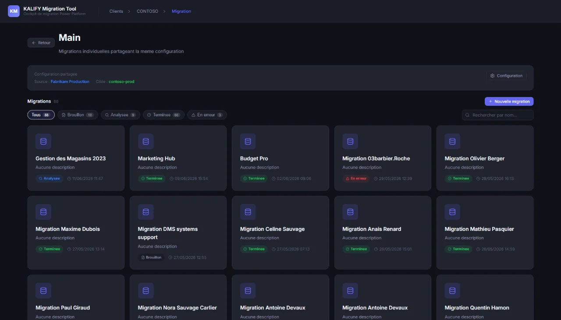Image resolution: width=561 pixels, height=320 pixels.
Task: Click the plus icon in Nouvelle migration
Action: point(490,101)
